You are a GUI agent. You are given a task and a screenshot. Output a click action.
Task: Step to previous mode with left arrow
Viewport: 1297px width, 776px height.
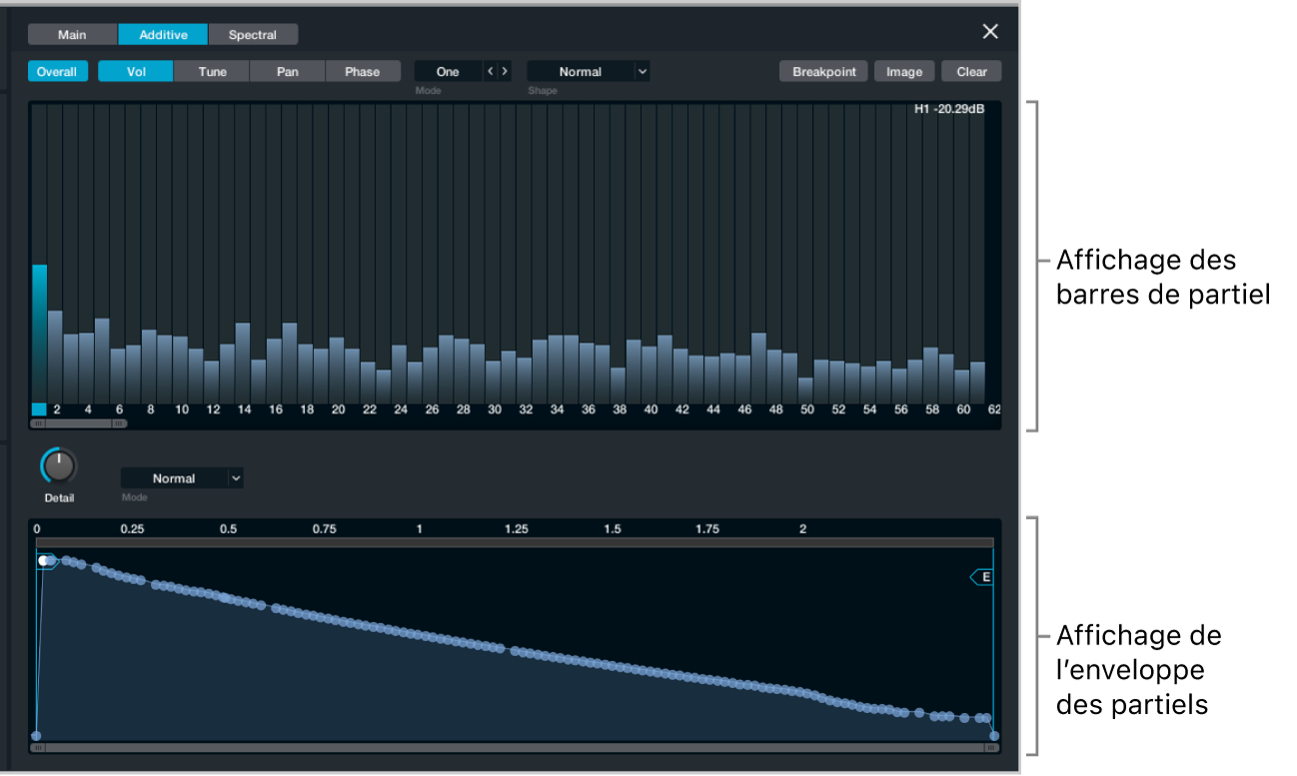pyautogui.click(x=490, y=72)
